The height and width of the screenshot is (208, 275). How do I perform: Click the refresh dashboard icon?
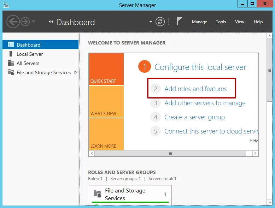tap(160, 22)
